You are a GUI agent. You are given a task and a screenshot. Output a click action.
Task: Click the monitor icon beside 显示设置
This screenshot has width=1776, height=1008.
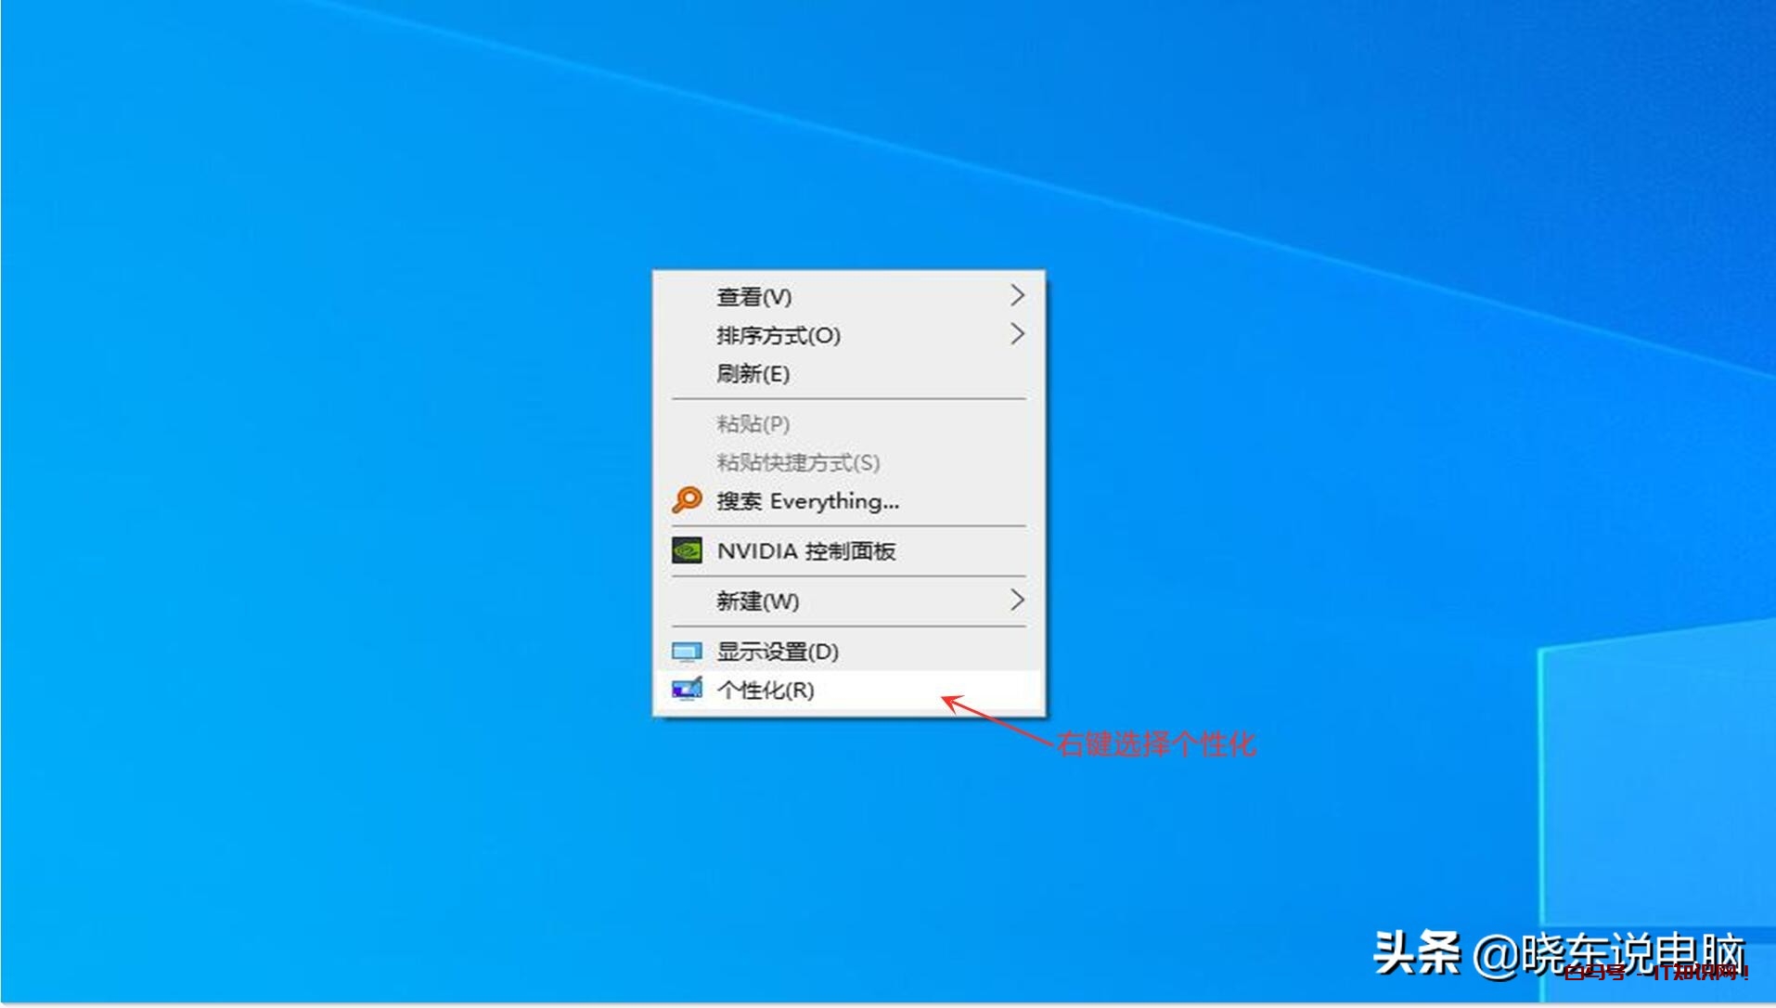pyautogui.click(x=687, y=652)
